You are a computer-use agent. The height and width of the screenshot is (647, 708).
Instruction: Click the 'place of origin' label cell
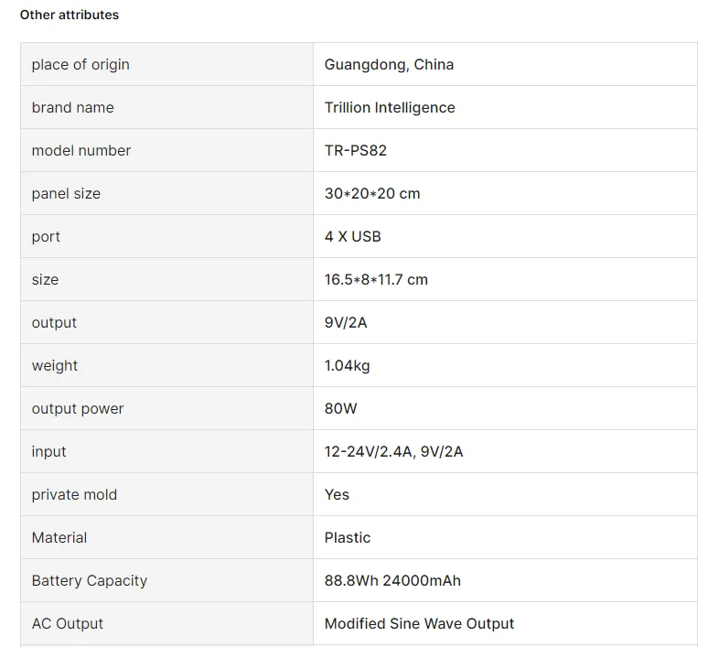[80, 64]
